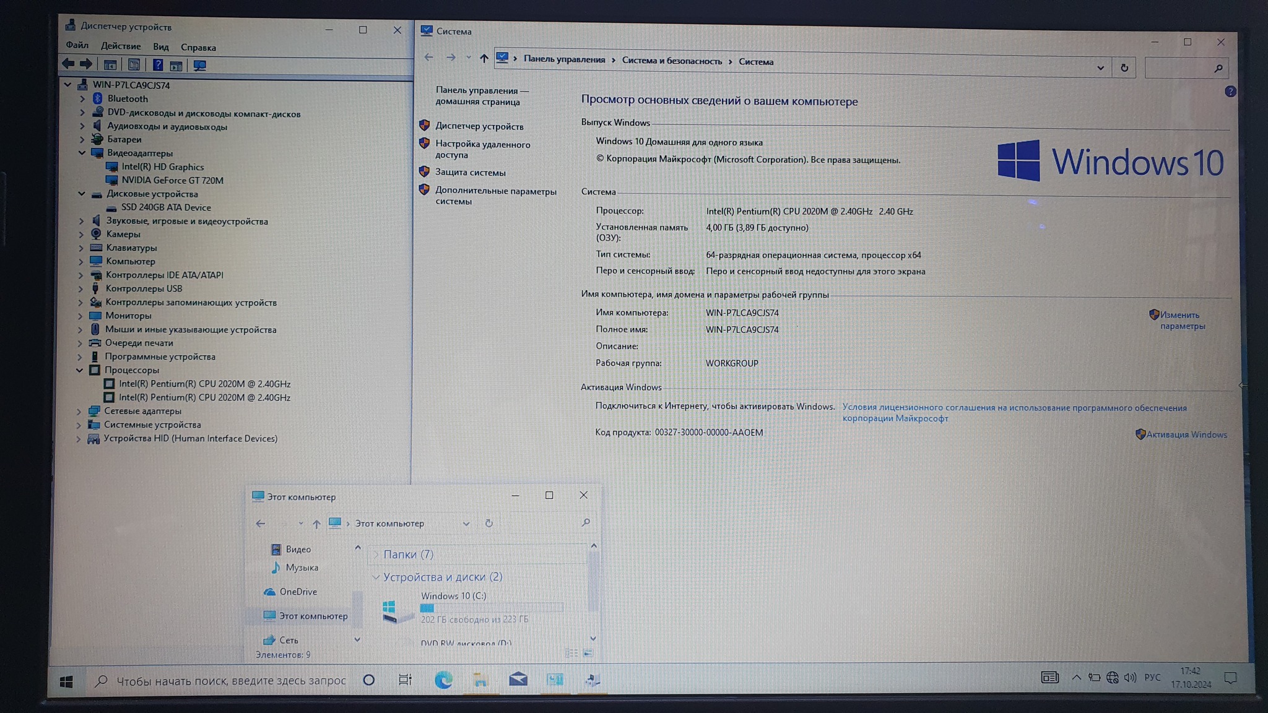Open the Вид menu in Device Manager
This screenshot has height=713, width=1268.
[160, 47]
